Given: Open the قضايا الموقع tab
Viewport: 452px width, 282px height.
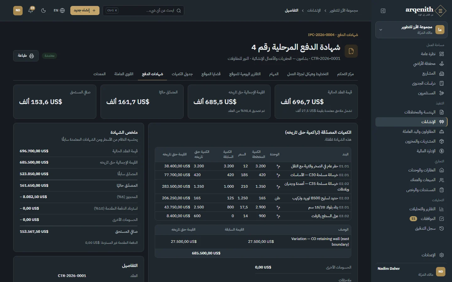Looking at the screenshot, I should (x=211, y=74).
